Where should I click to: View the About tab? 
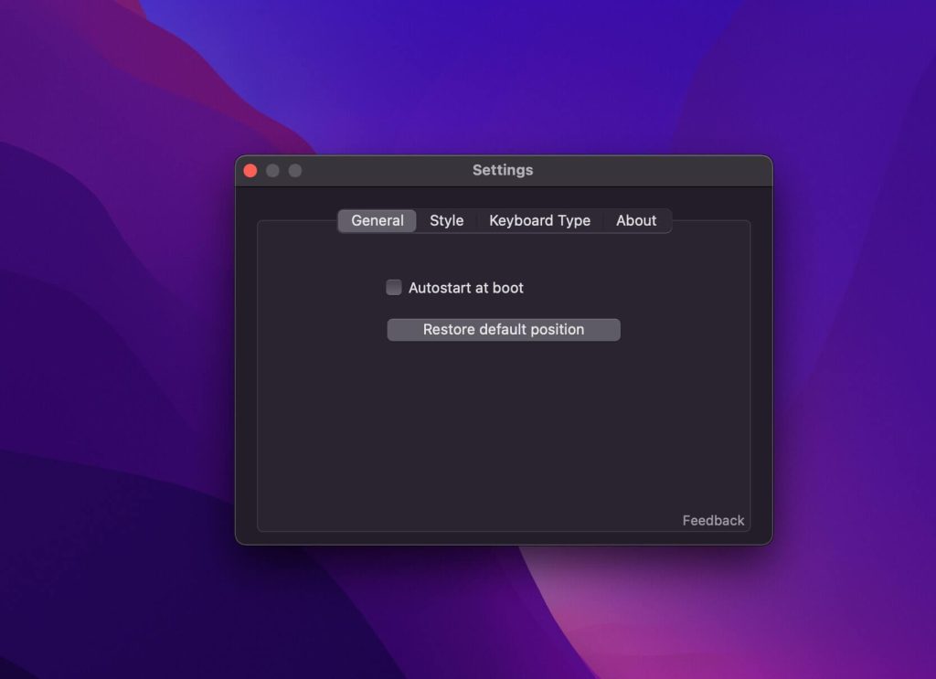[636, 220]
